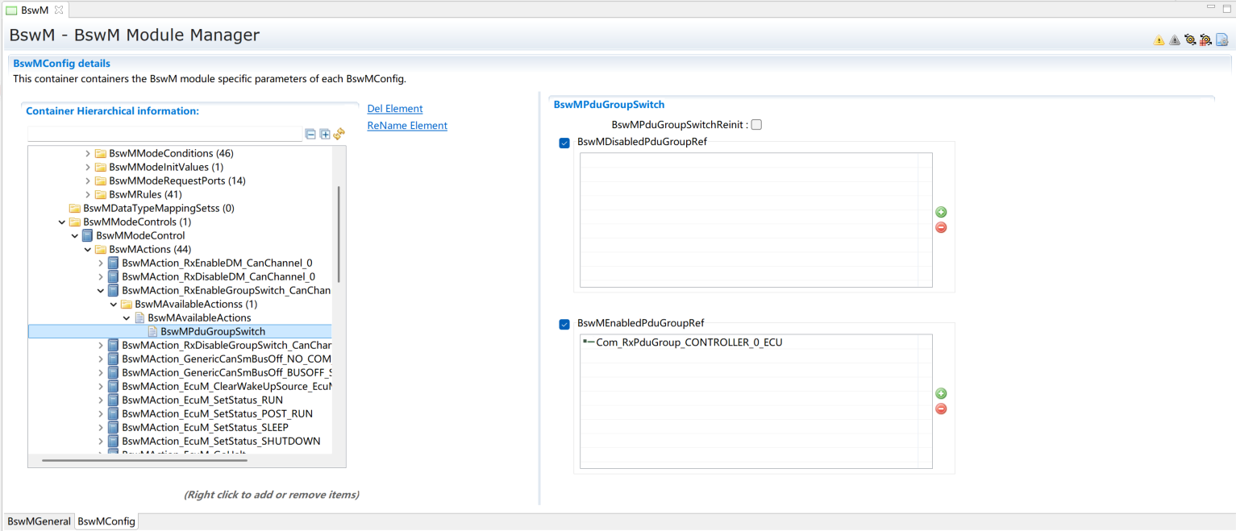Viewport: 1236px width, 531px height.
Task: Click the ReName Element link
Action: (407, 126)
